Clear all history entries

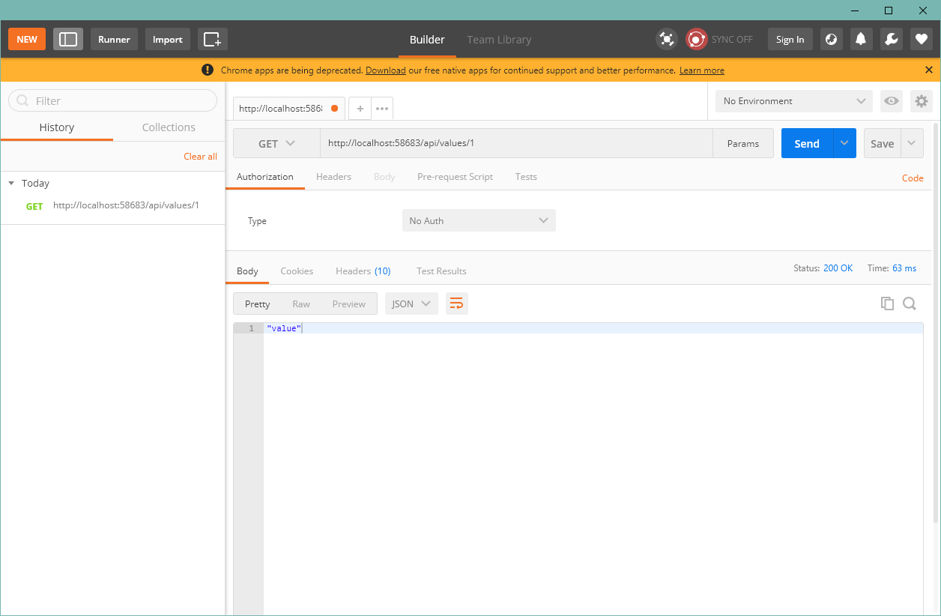pyautogui.click(x=200, y=156)
